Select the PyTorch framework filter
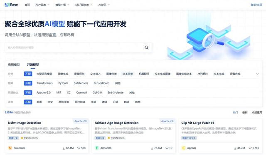Image resolution: width=266 pixels, height=155 pixels. [63, 83]
